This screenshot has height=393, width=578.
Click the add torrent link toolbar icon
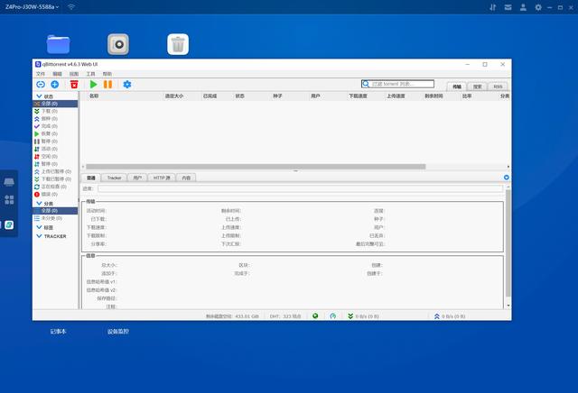point(41,85)
